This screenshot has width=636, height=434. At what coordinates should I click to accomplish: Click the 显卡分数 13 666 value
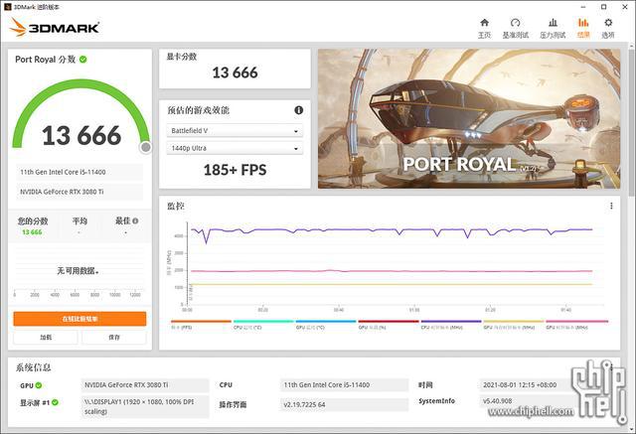click(x=235, y=72)
